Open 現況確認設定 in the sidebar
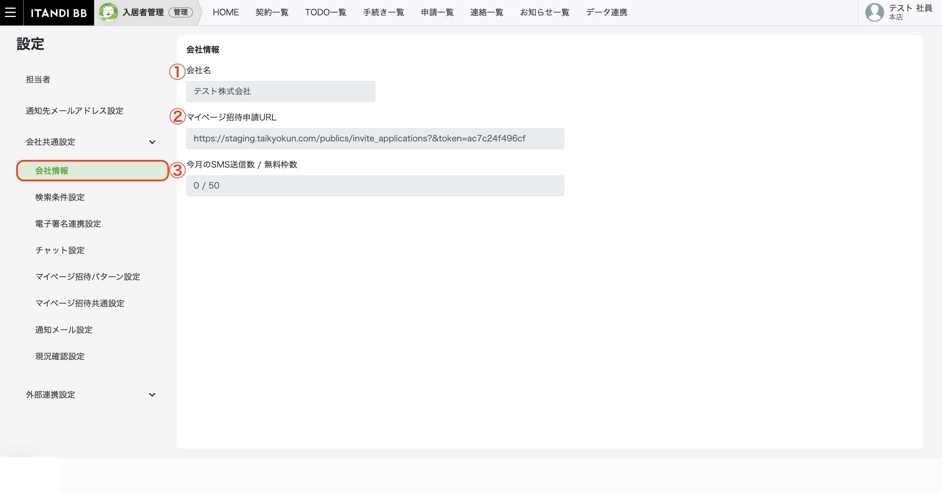The width and height of the screenshot is (942, 493). (60, 356)
